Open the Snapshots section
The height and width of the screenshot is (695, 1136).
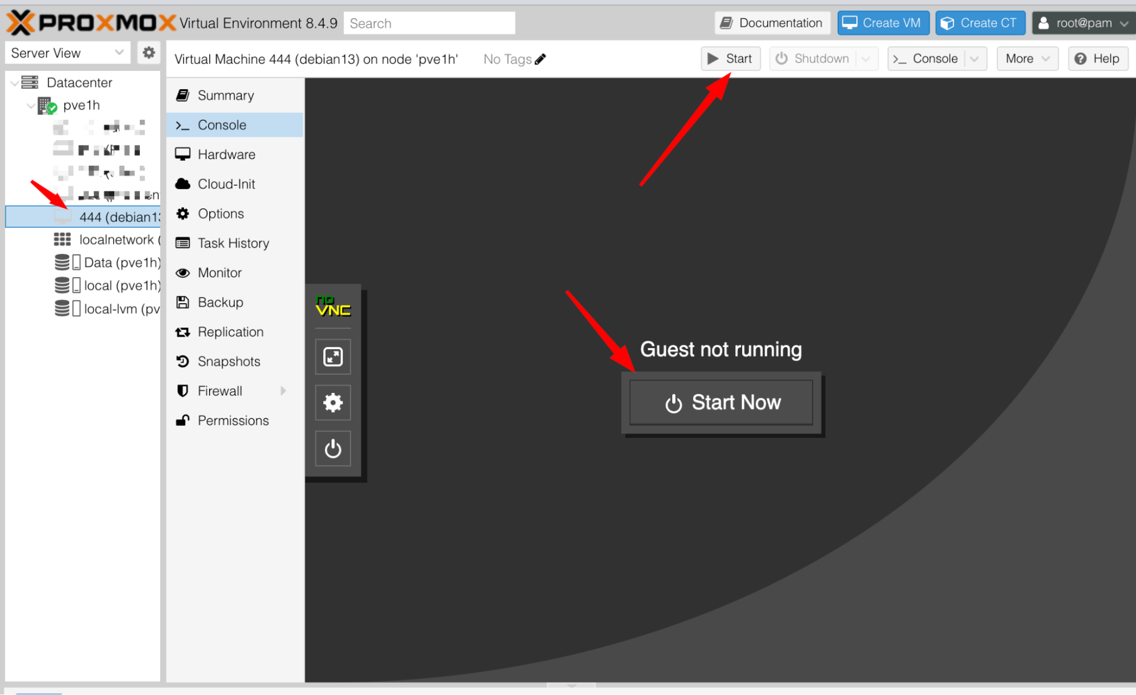(228, 361)
